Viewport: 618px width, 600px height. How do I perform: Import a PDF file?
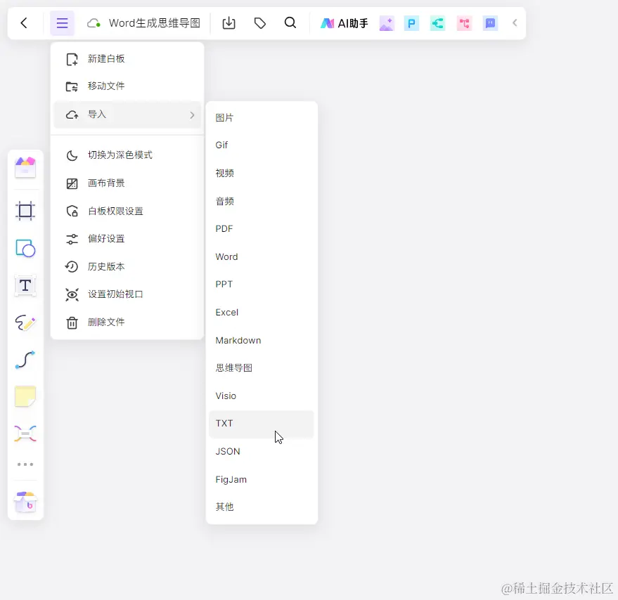click(x=262, y=229)
